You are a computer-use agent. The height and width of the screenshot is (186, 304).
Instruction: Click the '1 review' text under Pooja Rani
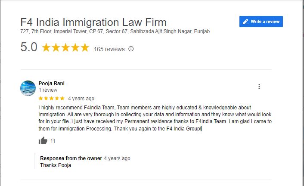[x=48, y=90]
